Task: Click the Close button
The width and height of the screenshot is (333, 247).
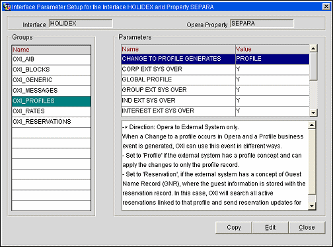Action: click(307, 228)
